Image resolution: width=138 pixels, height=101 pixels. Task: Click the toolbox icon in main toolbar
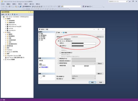click(88, 7)
